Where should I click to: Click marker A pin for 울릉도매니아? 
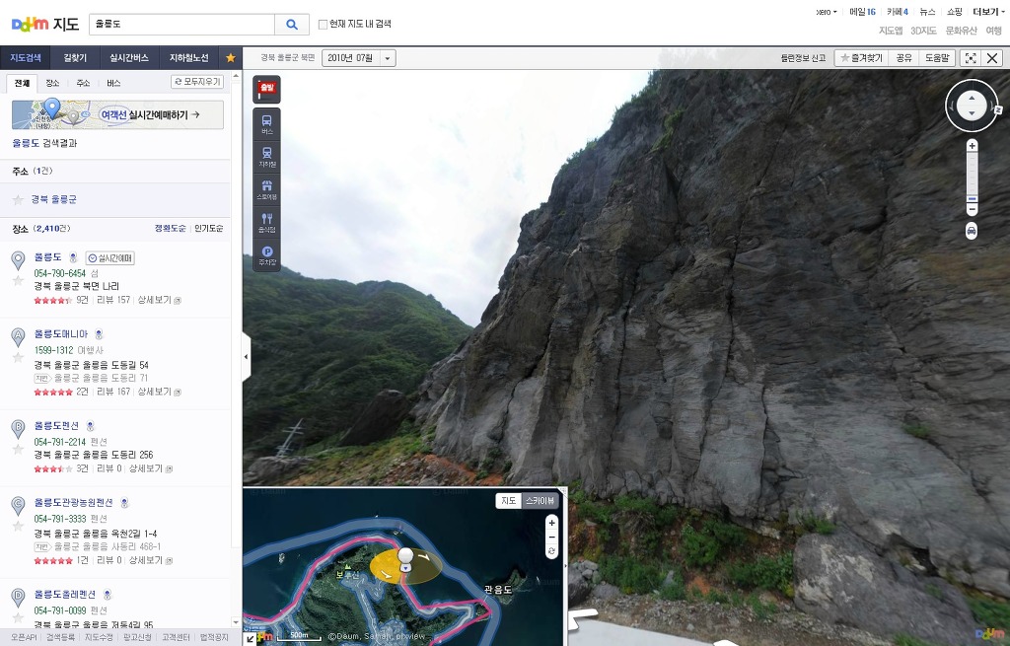[x=18, y=337]
